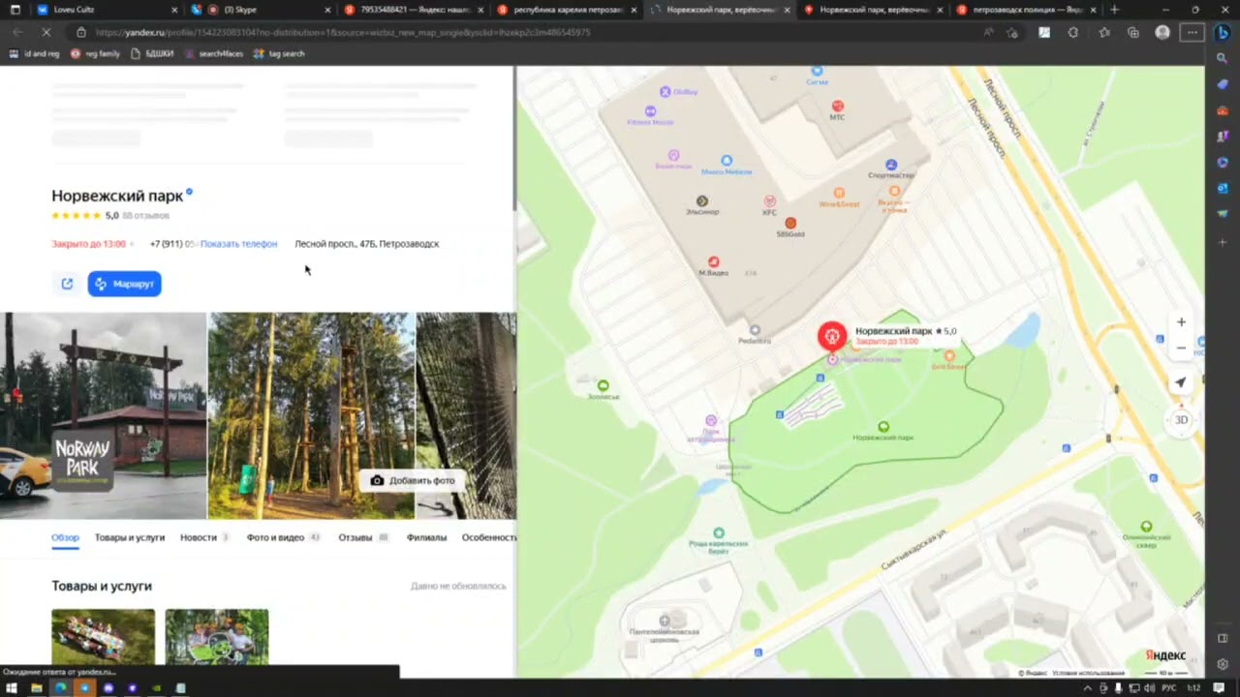Zoom out the map with minus button
1240x697 pixels.
[x=1181, y=348]
